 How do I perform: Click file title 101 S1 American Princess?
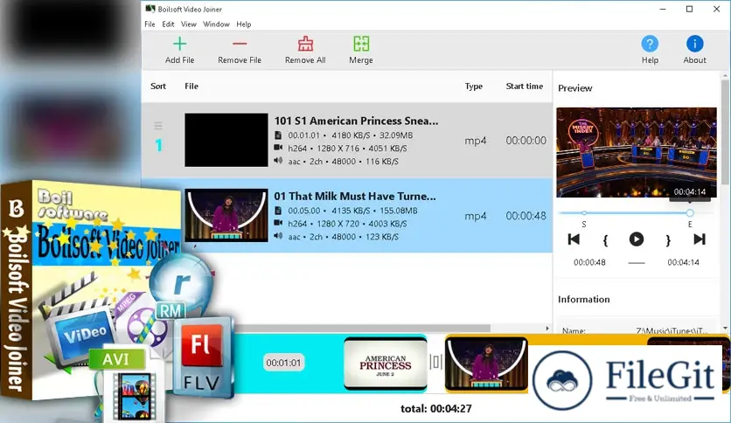(x=356, y=121)
